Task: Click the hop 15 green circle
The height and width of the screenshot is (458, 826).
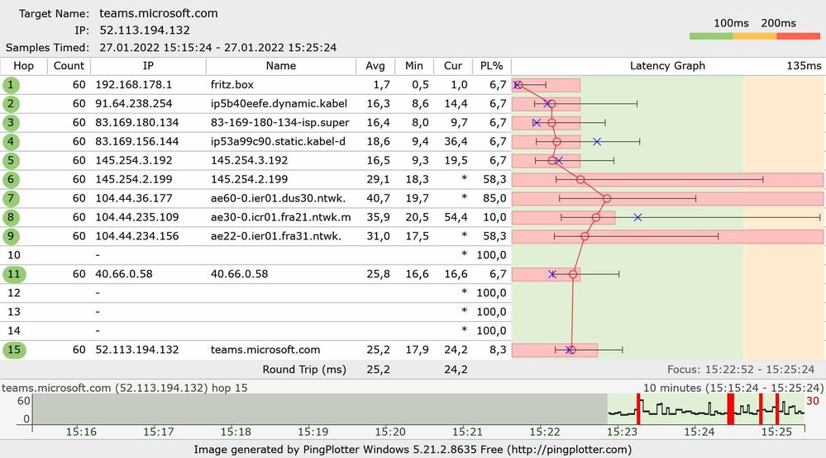Action: tap(14, 350)
